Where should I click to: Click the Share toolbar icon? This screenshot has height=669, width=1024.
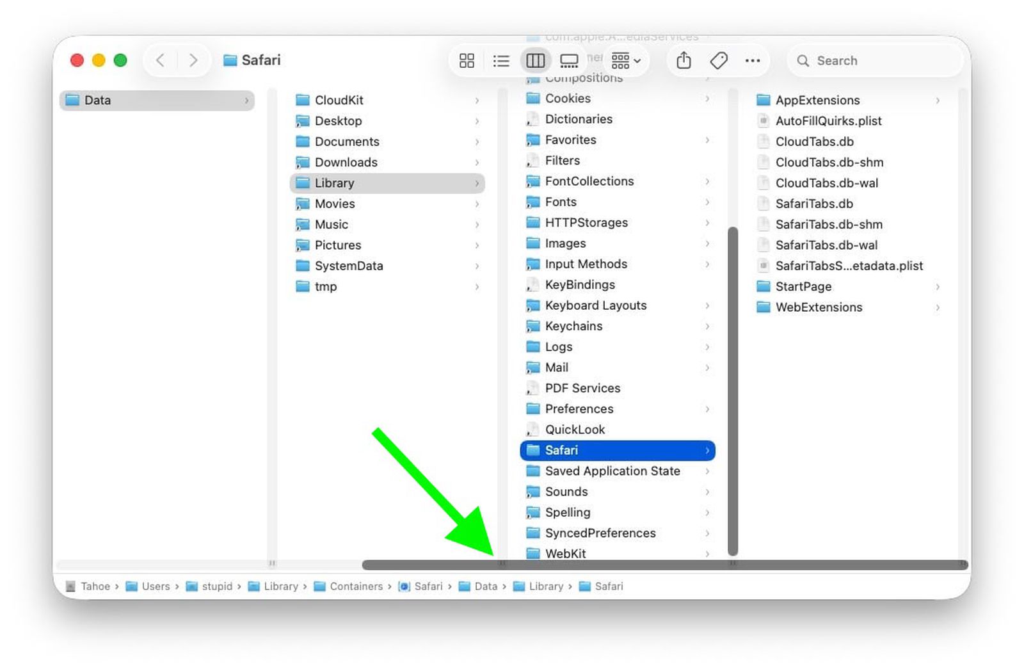coord(684,61)
